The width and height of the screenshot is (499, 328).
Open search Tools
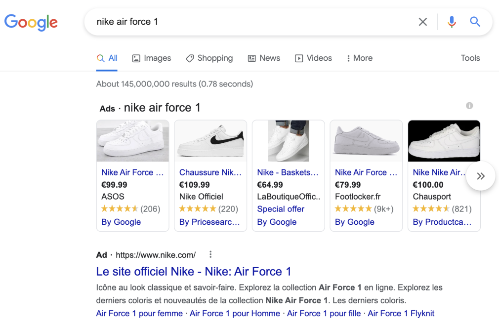click(470, 58)
